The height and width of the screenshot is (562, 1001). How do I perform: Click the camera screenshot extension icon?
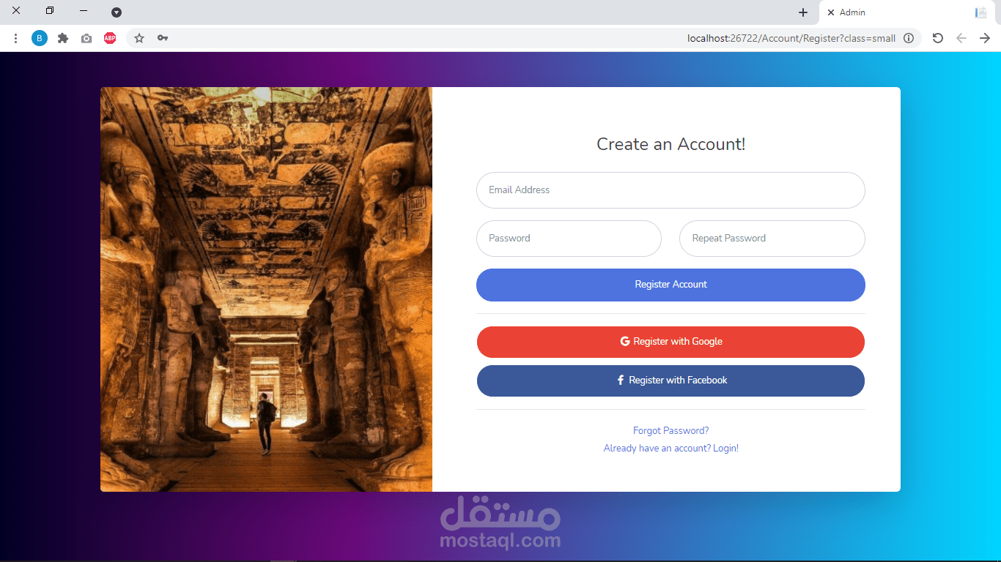[x=86, y=38]
